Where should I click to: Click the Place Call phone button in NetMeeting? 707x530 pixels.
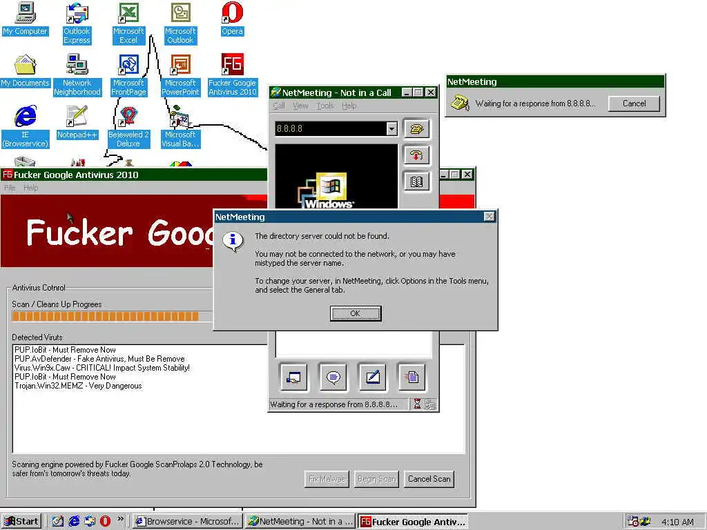click(x=416, y=129)
